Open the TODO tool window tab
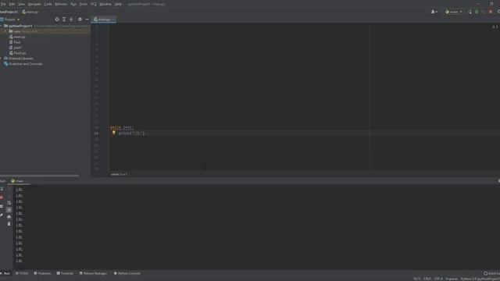The image size is (500, 281). (x=22, y=273)
